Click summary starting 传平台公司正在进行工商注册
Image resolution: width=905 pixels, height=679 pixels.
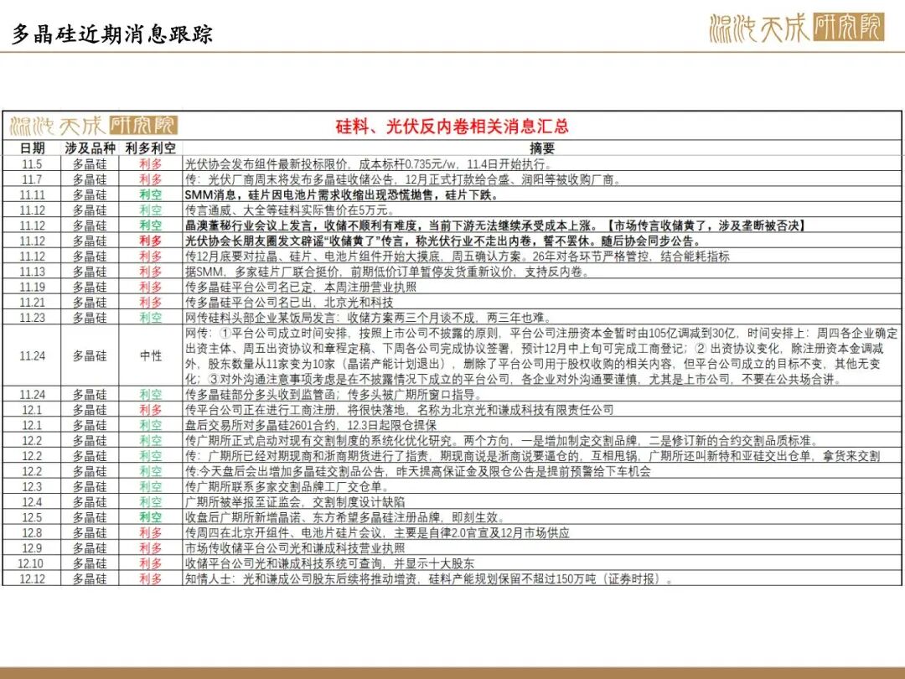tap(400, 410)
